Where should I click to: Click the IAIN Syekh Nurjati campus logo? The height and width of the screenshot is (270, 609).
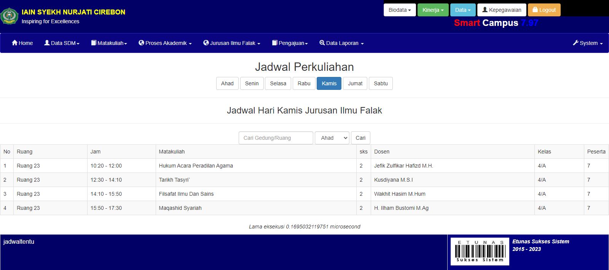(x=10, y=16)
